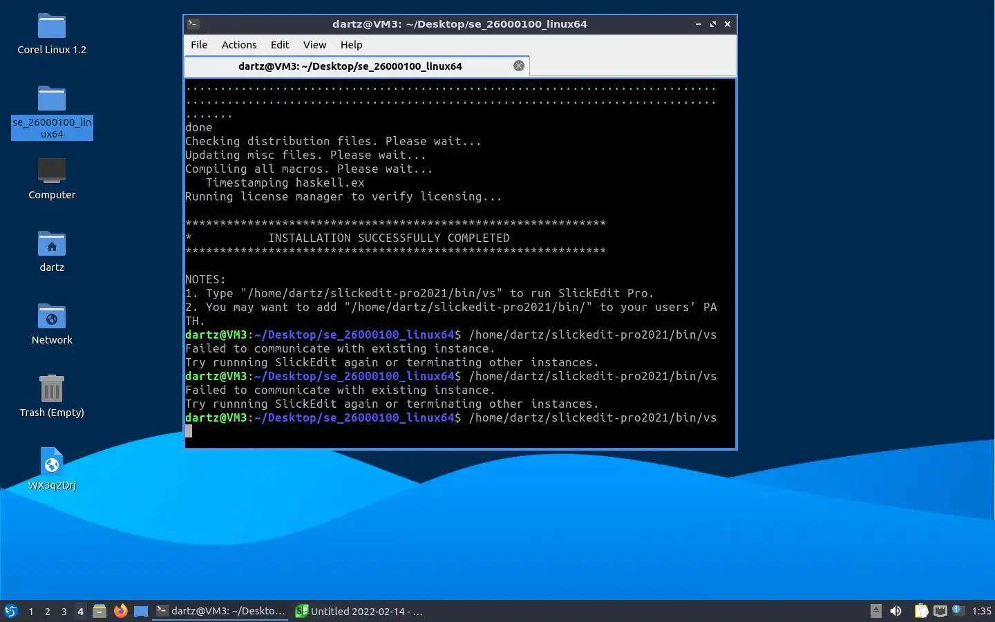Minimize the terminal window
Viewport: 995px width, 622px height.
[699, 24]
